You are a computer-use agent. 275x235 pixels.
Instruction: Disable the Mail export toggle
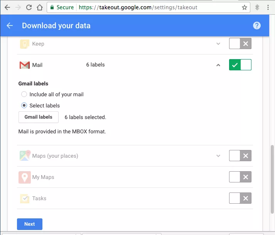[x=240, y=65]
